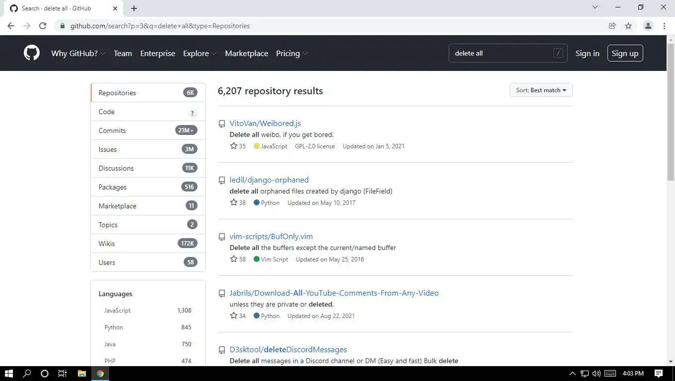675x381 pixels.
Task: Select Discussions results category
Action: click(x=148, y=168)
